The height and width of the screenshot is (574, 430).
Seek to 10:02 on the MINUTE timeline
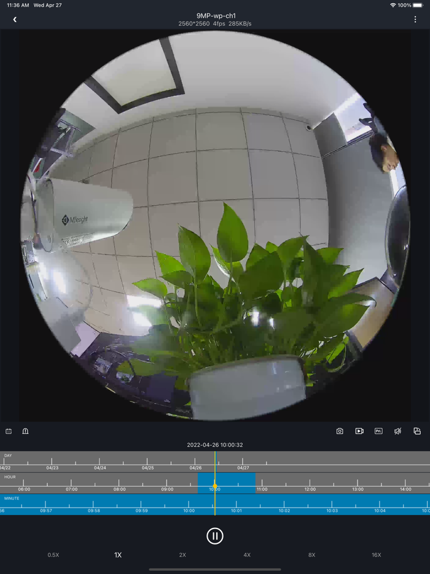click(x=284, y=510)
